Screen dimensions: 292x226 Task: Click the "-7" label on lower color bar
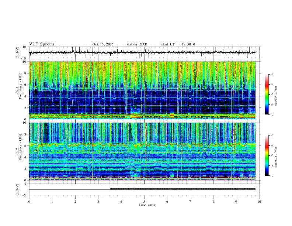pos(272,176)
